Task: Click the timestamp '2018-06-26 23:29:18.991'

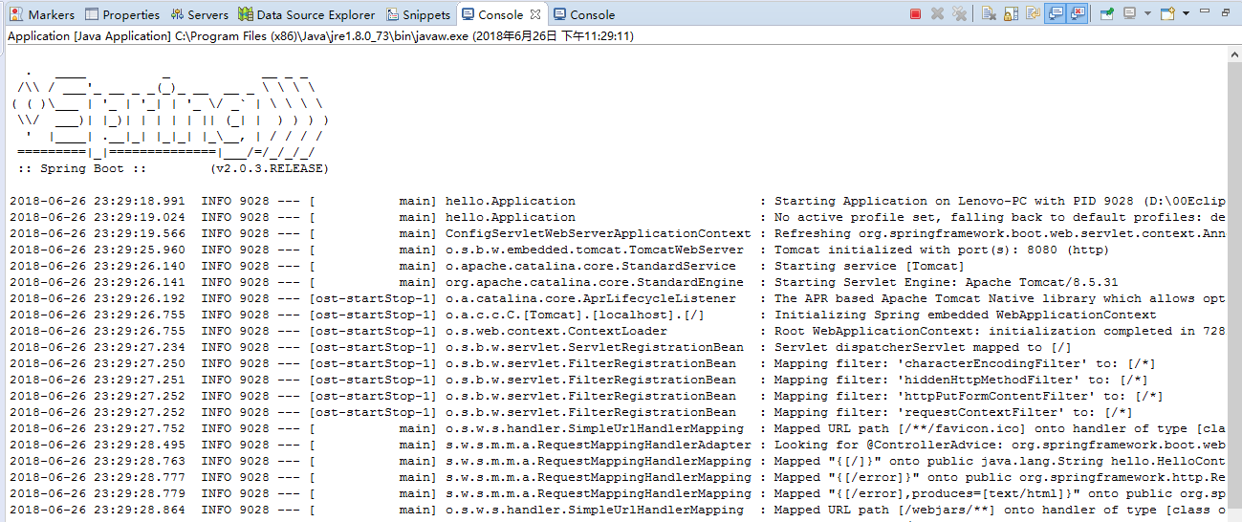Action: tap(97, 201)
